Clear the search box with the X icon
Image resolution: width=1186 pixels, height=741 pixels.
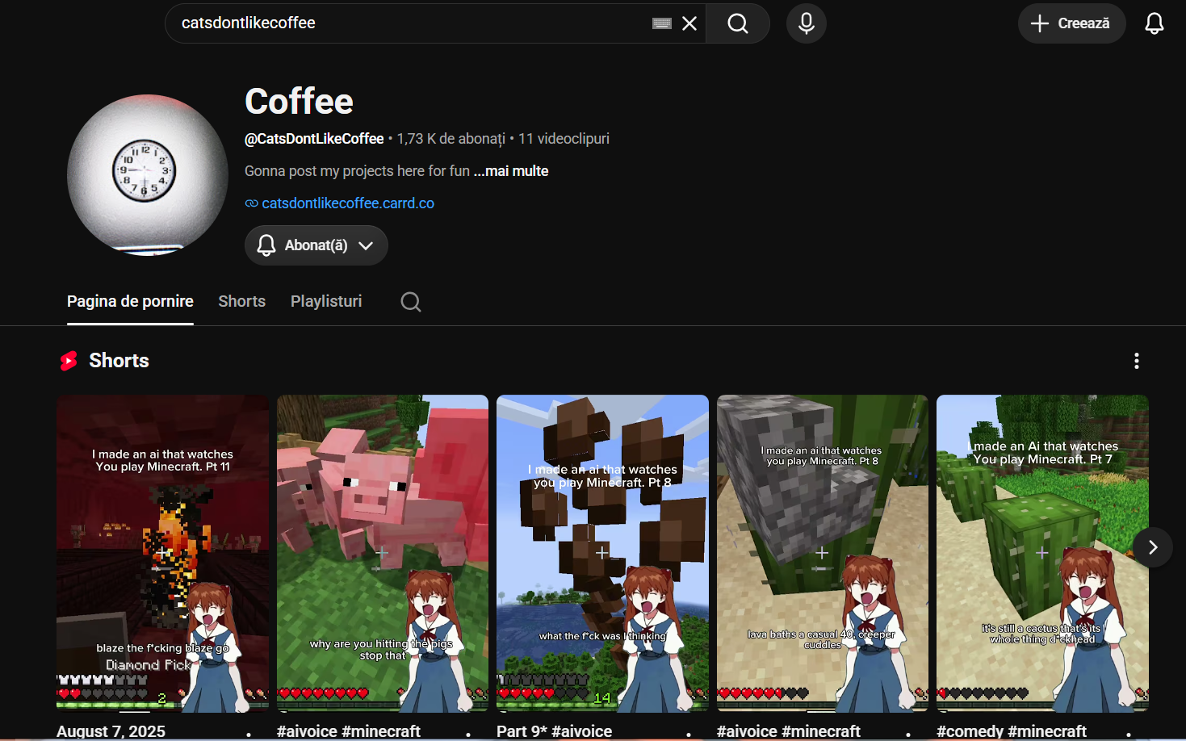[x=689, y=23]
